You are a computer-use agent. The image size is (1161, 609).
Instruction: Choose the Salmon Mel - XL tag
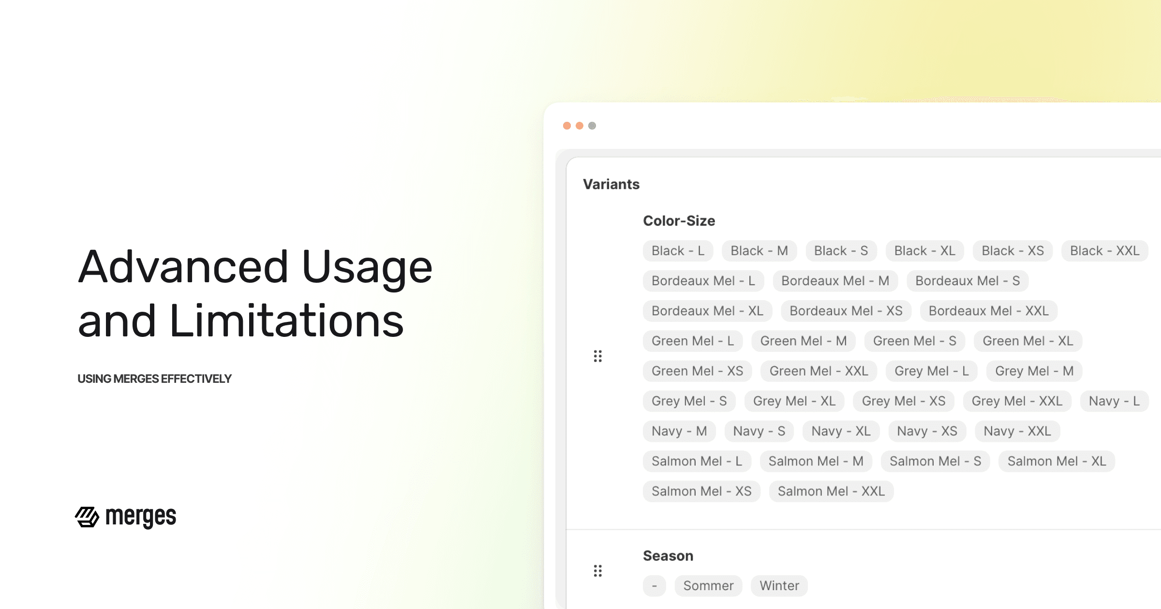[x=1057, y=461]
